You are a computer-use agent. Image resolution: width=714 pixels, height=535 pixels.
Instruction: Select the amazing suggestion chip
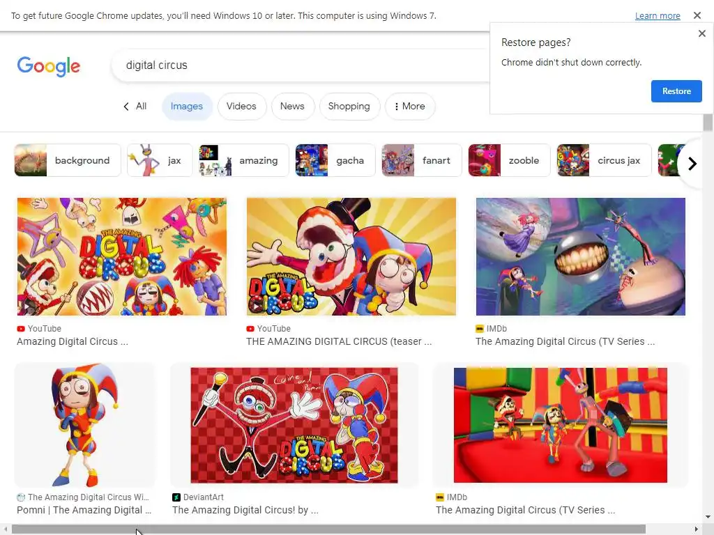pyautogui.click(x=243, y=160)
